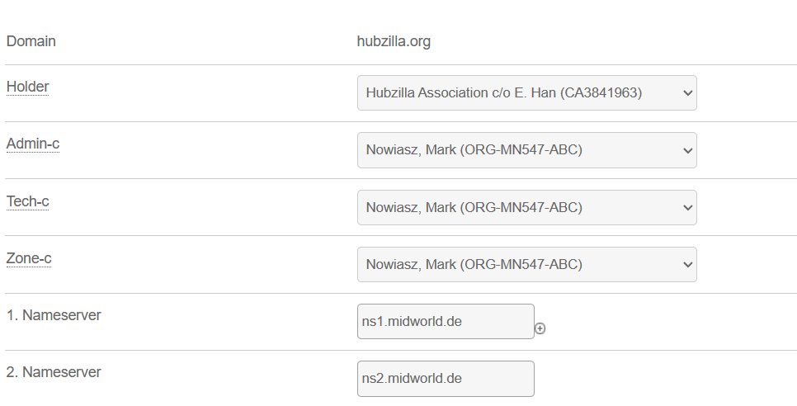
Task: Expand the Admin-c contact selector
Action: click(526, 150)
